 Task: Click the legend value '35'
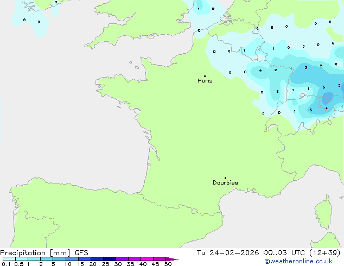point(130,264)
